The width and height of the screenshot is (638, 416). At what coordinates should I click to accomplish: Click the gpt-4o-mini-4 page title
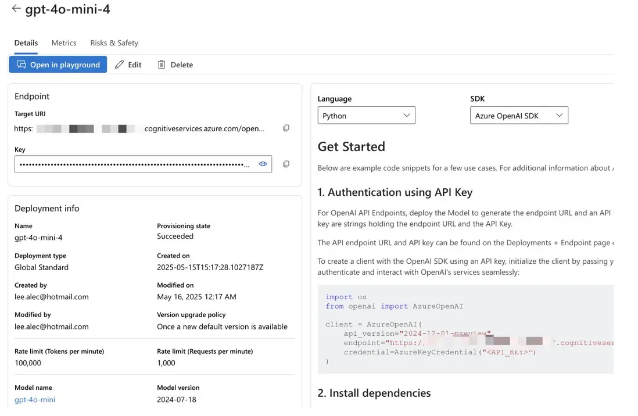tap(67, 9)
